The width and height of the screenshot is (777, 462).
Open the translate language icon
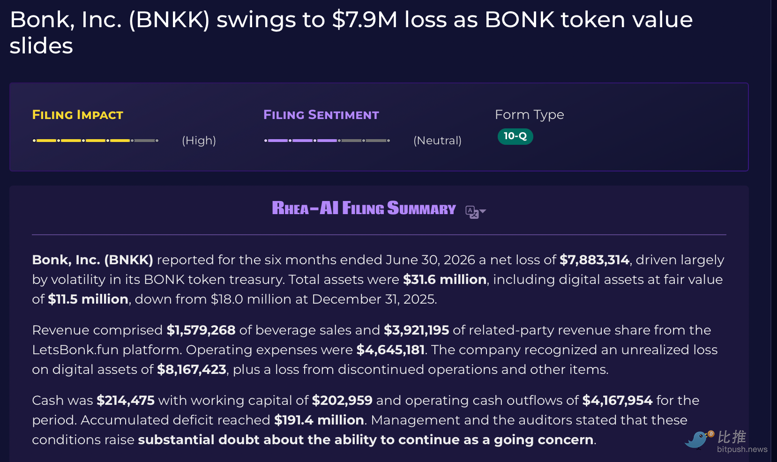pos(472,212)
